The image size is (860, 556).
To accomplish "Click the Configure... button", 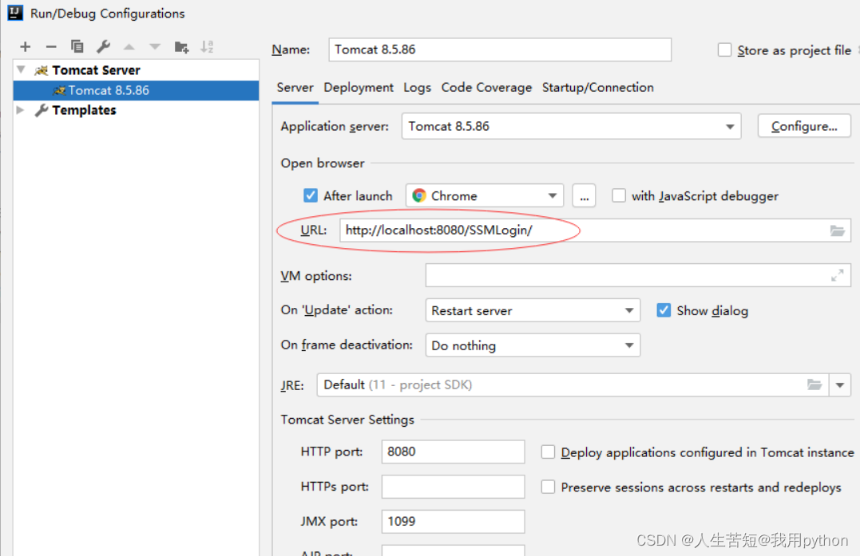I will pyautogui.click(x=804, y=127).
